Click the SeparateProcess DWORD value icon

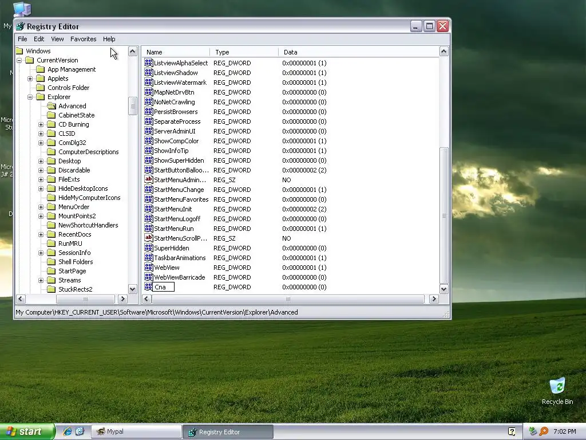click(149, 121)
